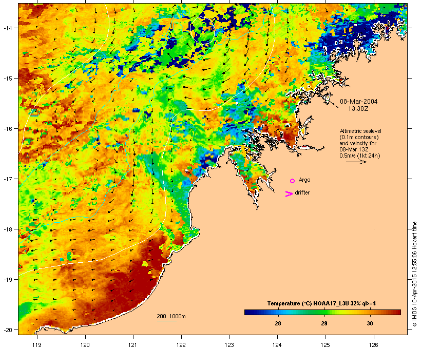The image size is (421, 349).
Task: Click the cyan 200 1000m depth contour sample line
Action: (167, 321)
